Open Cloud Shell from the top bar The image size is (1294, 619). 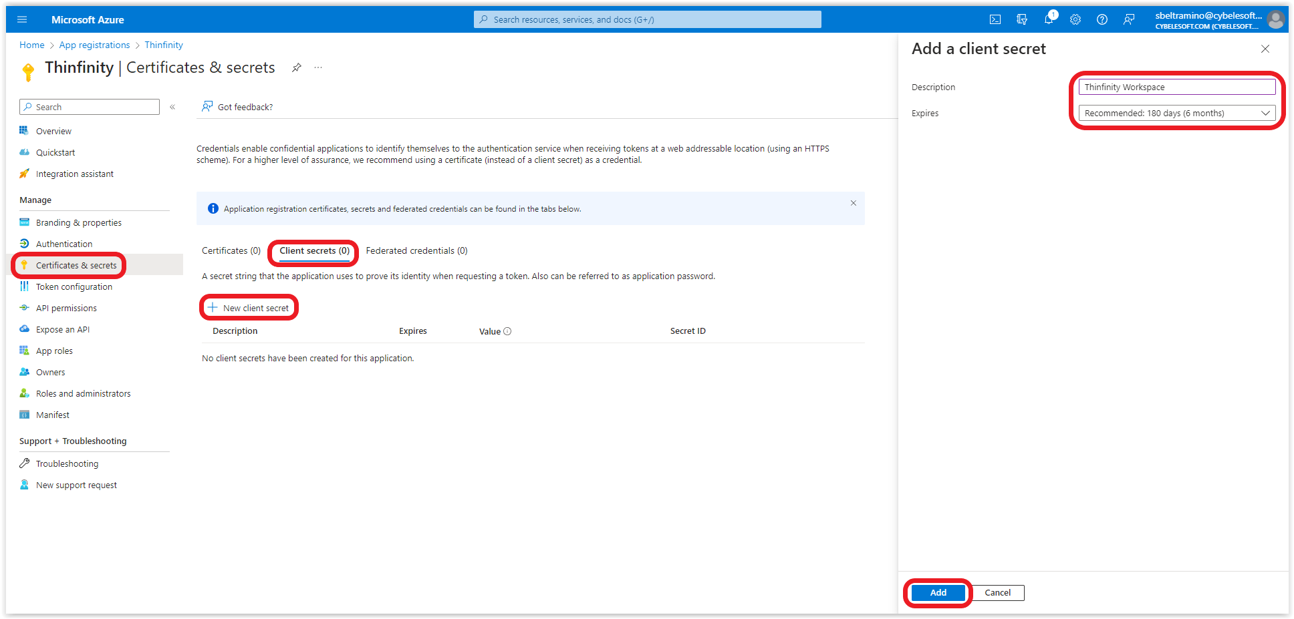pyautogui.click(x=995, y=19)
